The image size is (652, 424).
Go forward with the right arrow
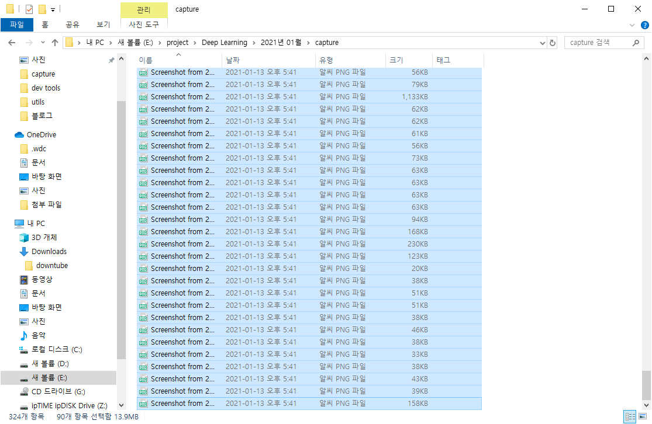coord(29,43)
